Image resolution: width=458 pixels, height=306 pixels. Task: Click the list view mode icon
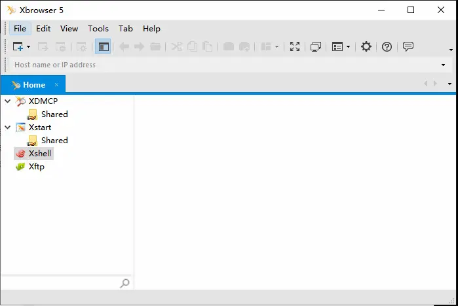337,46
